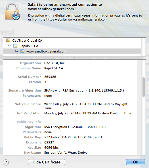Click the serial number value 865386
Image resolution: width=149 pixels, height=168 pixels.
tap(50, 77)
